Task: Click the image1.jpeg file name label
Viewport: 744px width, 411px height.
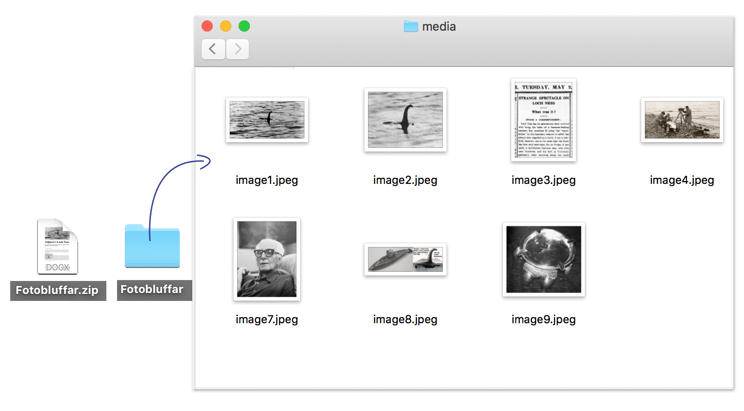Action: pos(267,180)
